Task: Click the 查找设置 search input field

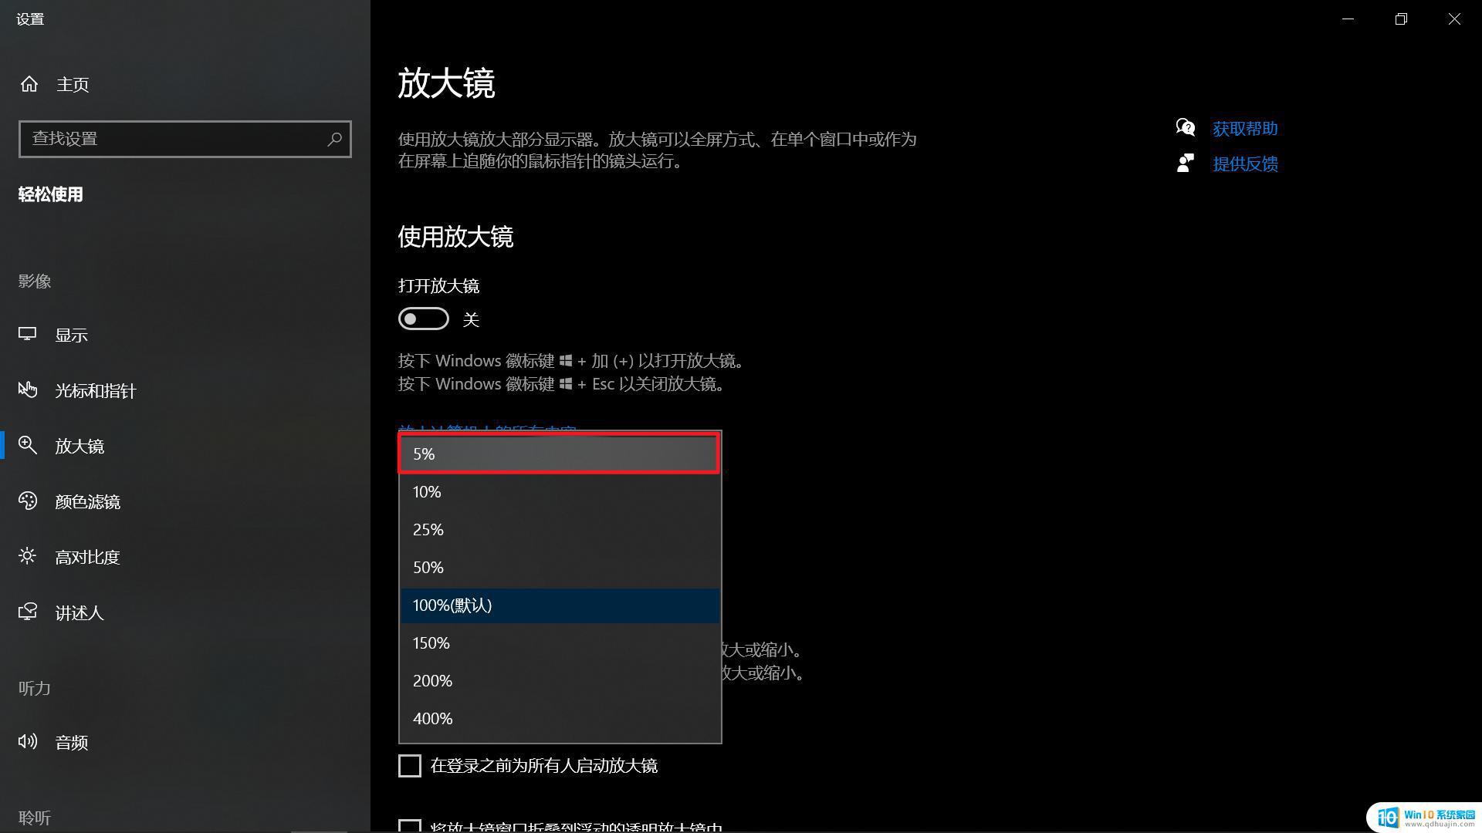Action: click(x=185, y=139)
